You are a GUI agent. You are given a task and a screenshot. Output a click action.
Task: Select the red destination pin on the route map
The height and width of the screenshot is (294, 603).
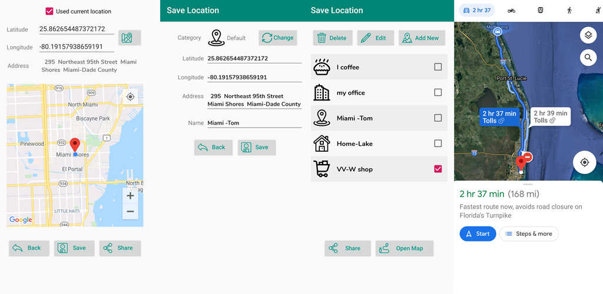click(x=521, y=163)
